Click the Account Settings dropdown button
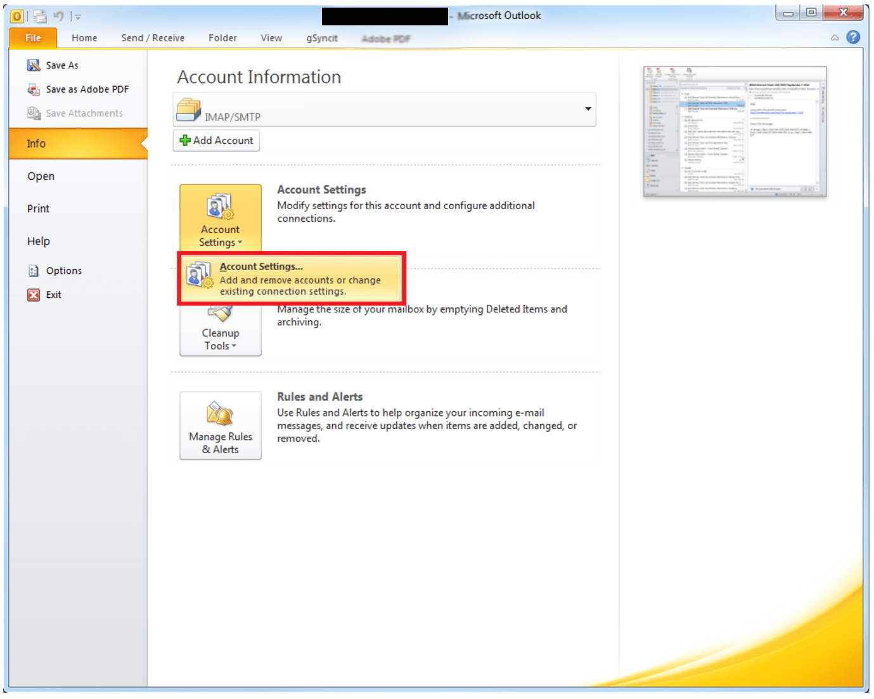Viewport: 874px width, 699px height. point(221,218)
